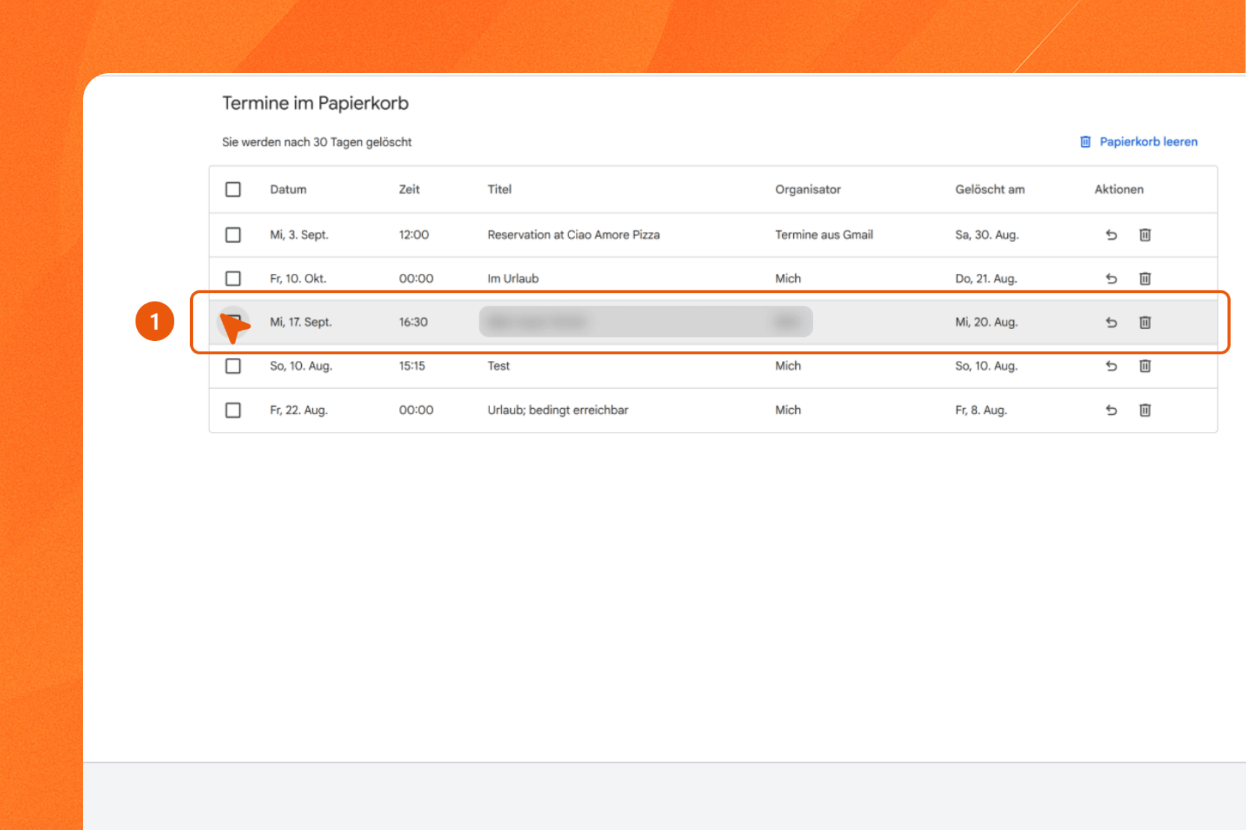Delete the 16:30 event on Mi, 17. Sept.

(x=1145, y=322)
